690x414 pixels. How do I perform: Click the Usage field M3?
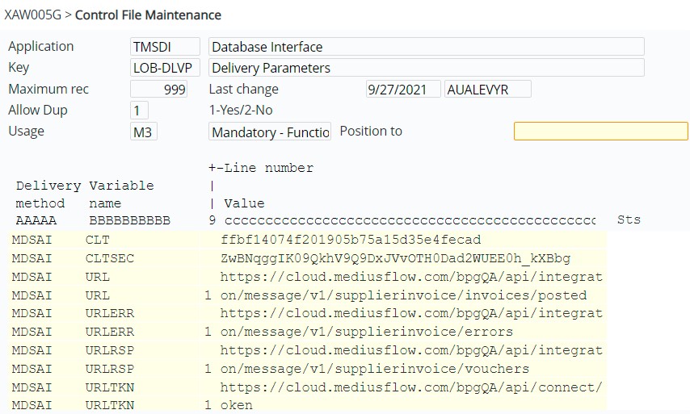[x=144, y=132]
